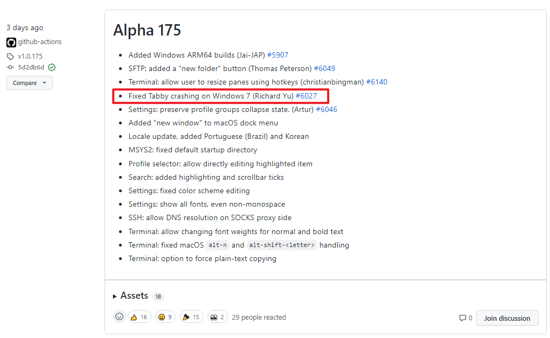The image size is (550, 338).
Task: Open highlighted link #6027
Action: point(306,96)
